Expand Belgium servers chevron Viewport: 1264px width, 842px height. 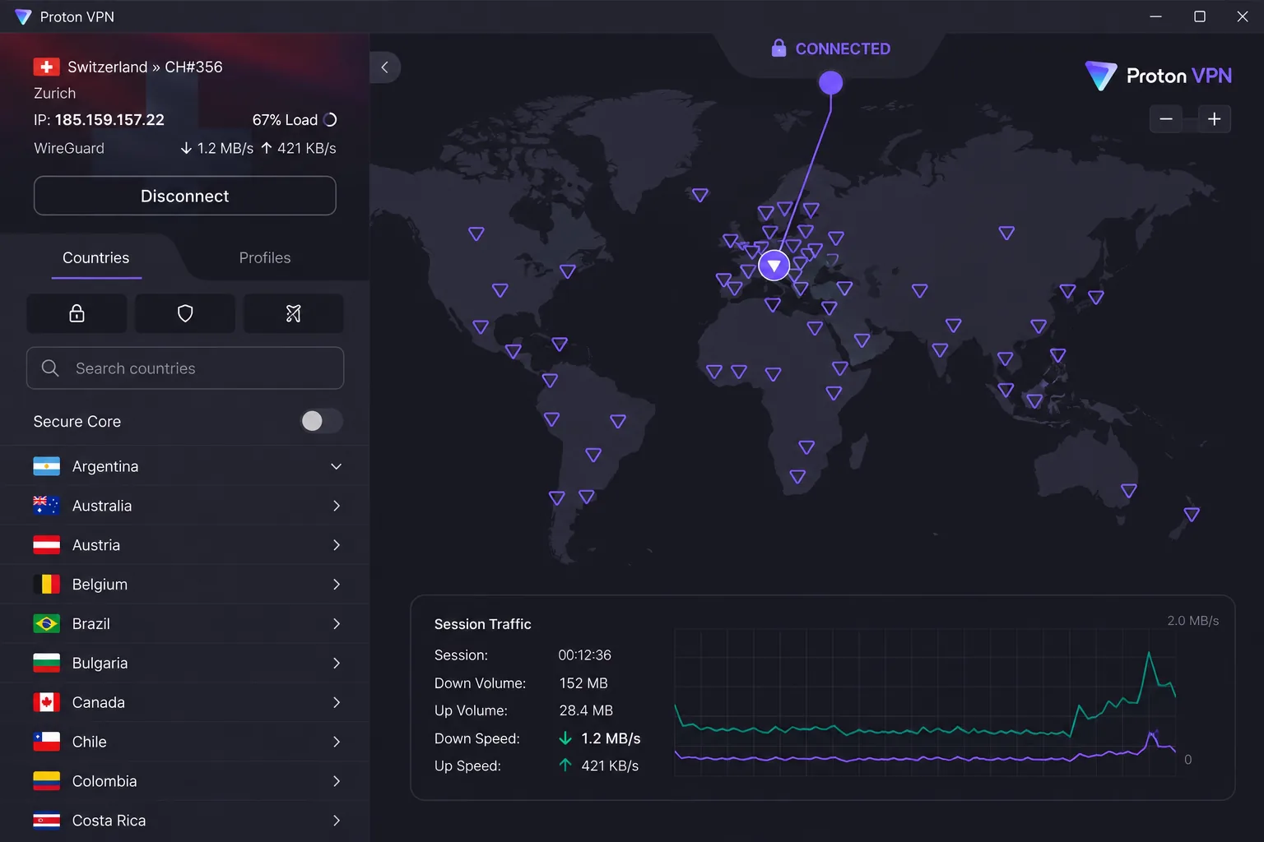[x=336, y=585]
